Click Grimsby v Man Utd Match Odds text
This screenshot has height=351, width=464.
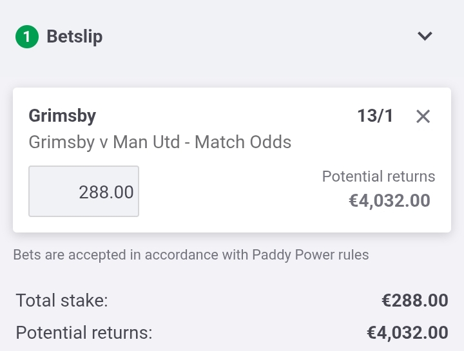pos(160,142)
